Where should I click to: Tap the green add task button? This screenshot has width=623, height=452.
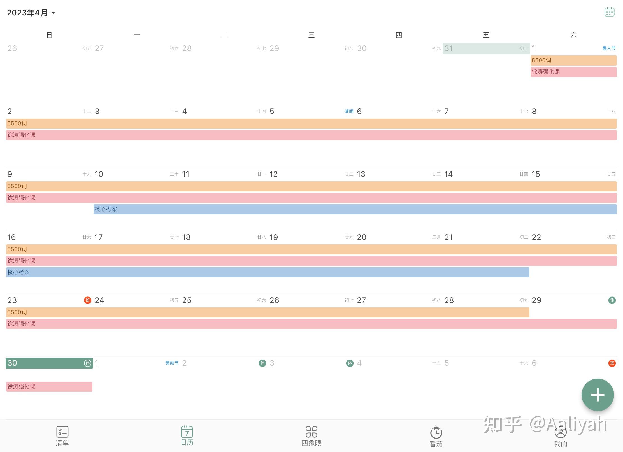(597, 395)
